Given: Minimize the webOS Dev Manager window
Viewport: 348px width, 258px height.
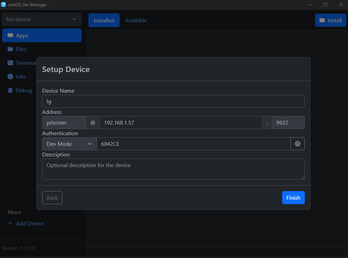Looking at the screenshot, I should [310, 5].
